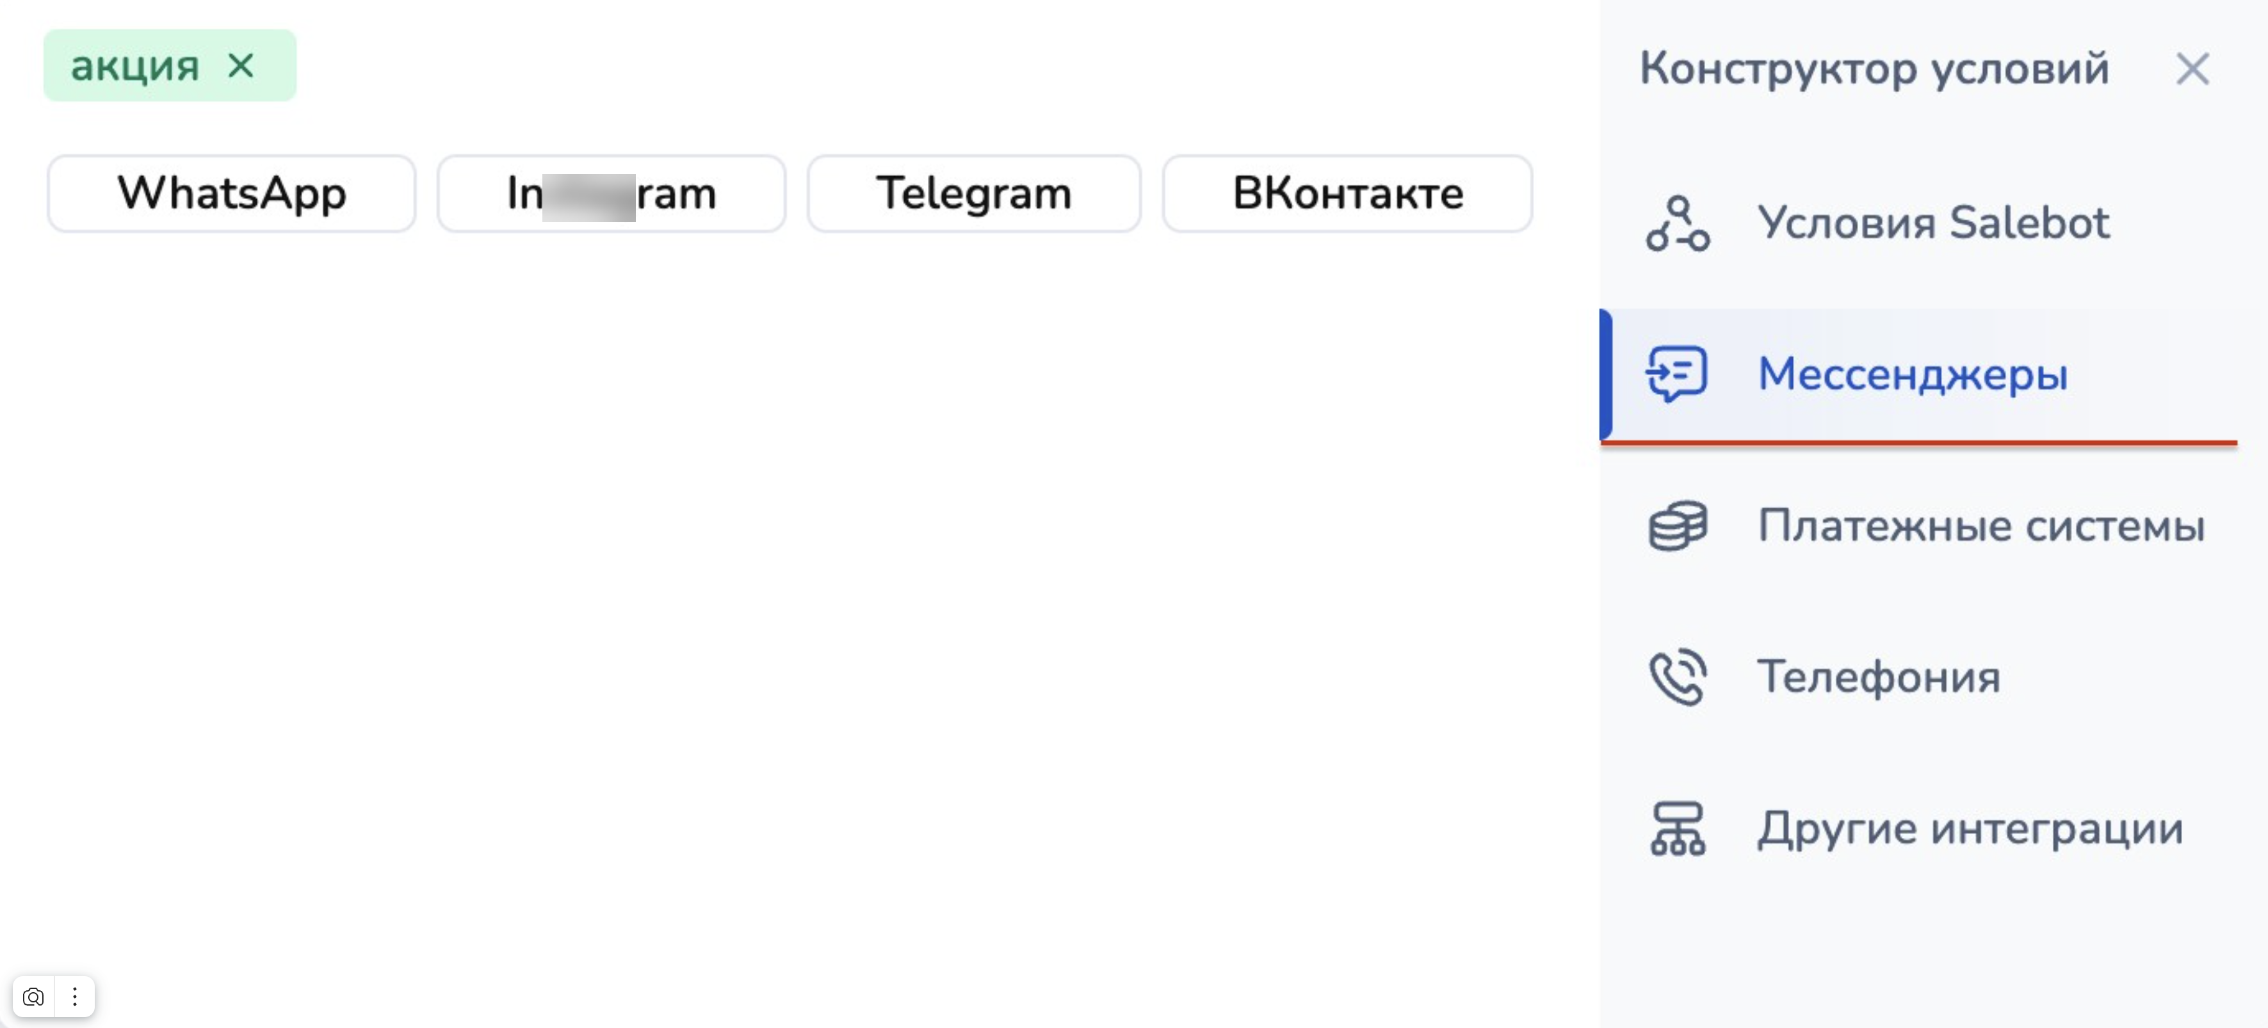Click the lens icon at bottom-left

point(33,996)
